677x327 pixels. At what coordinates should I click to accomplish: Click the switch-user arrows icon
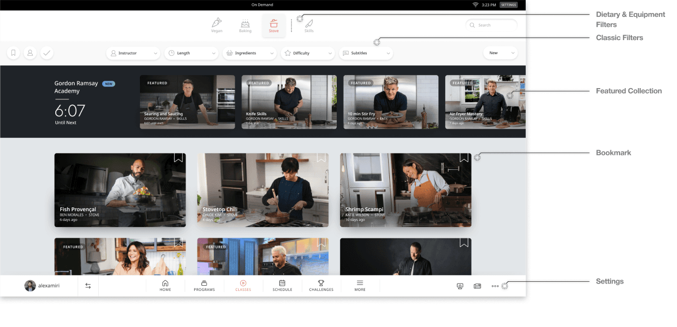tap(88, 286)
